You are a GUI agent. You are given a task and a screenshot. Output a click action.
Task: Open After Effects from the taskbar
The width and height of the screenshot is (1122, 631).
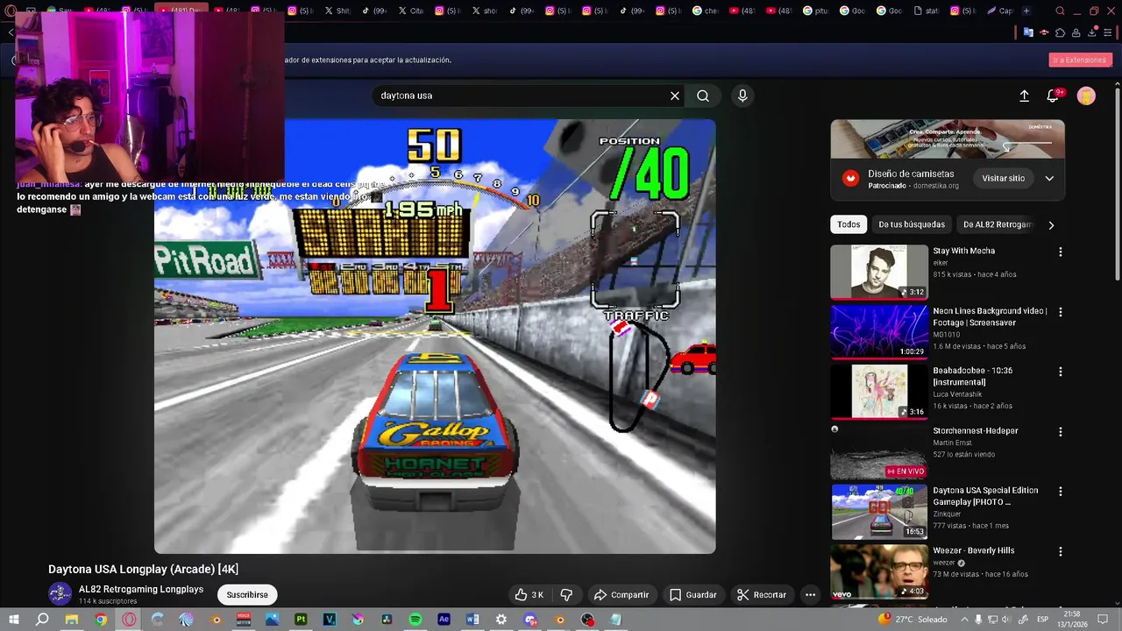[444, 620]
